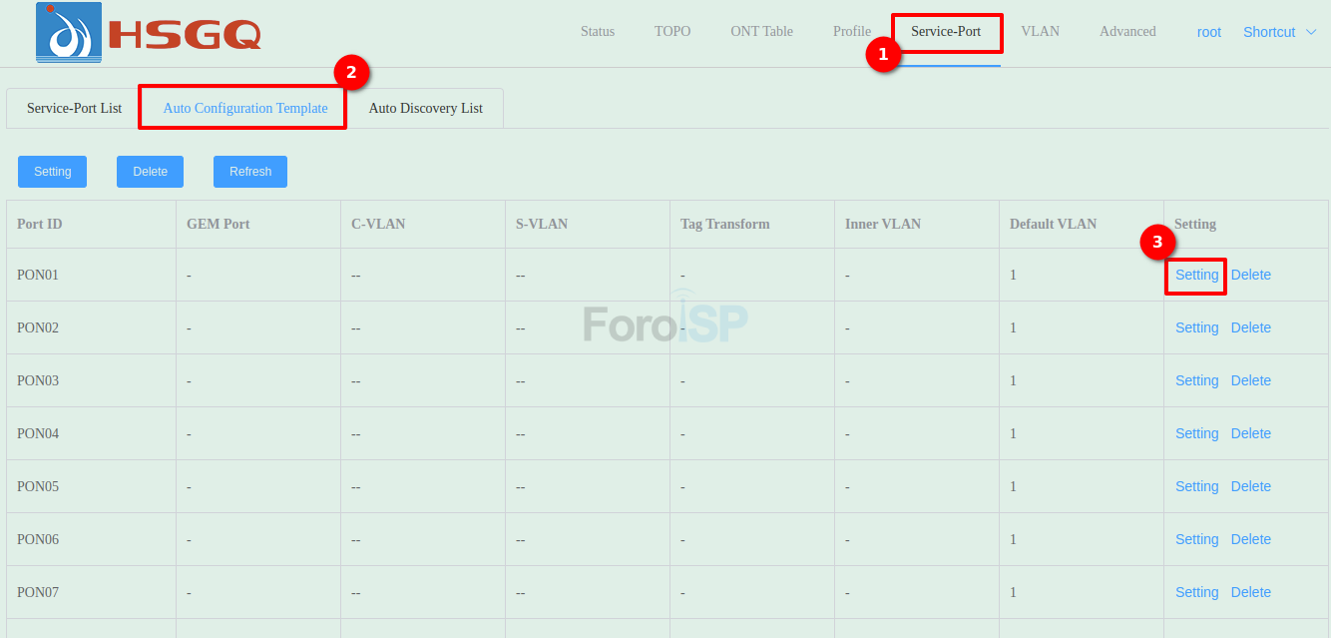Click the HSGQ logo icon

coord(69,32)
